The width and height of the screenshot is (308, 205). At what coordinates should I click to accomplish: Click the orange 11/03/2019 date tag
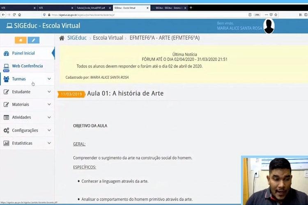click(x=71, y=94)
